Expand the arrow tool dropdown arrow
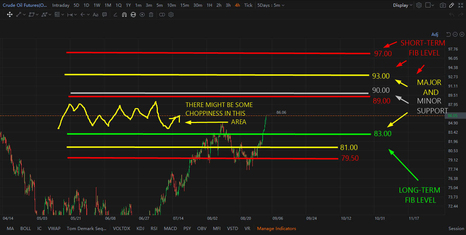466x235 pixels. tap(88, 15)
